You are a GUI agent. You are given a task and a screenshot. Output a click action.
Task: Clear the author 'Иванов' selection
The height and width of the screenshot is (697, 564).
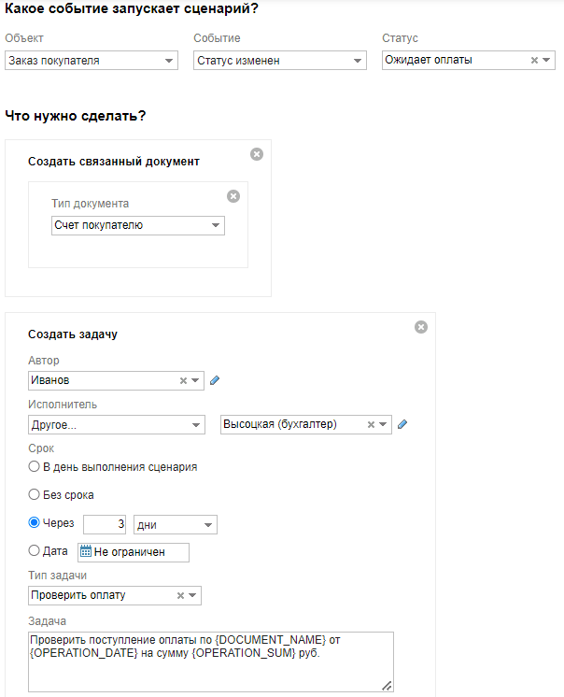tap(183, 380)
